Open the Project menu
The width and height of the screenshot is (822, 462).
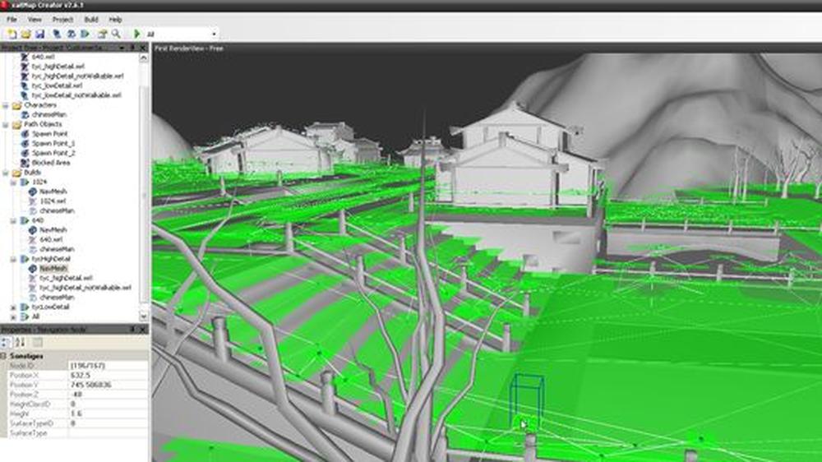coord(62,20)
